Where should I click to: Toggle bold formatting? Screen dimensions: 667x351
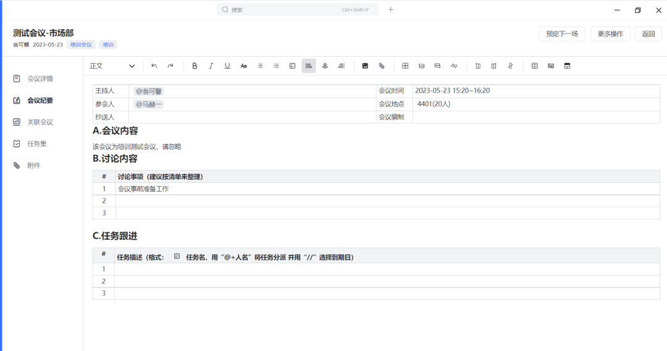click(195, 66)
